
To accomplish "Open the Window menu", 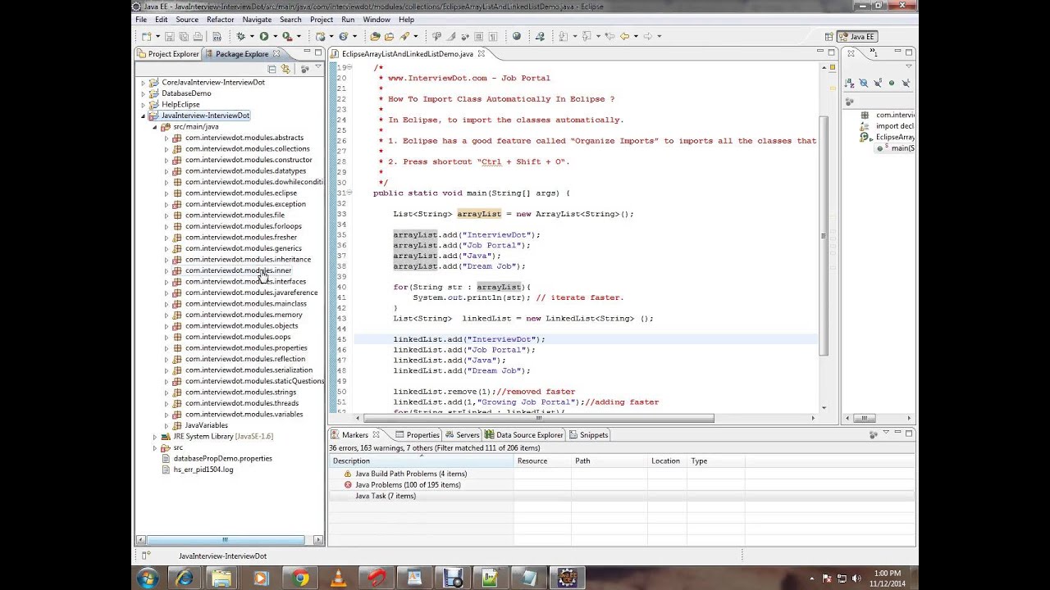I will click(377, 19).
